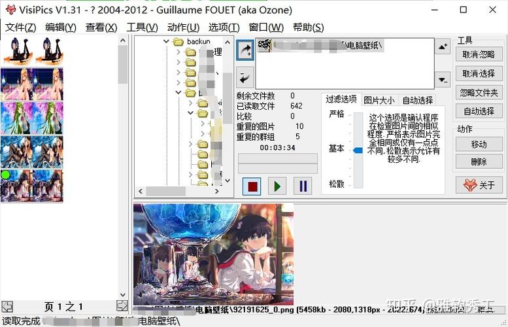Expand the third subfolder under backup
Viewport: 508px width, 327px height.
[x=178, y=73]
